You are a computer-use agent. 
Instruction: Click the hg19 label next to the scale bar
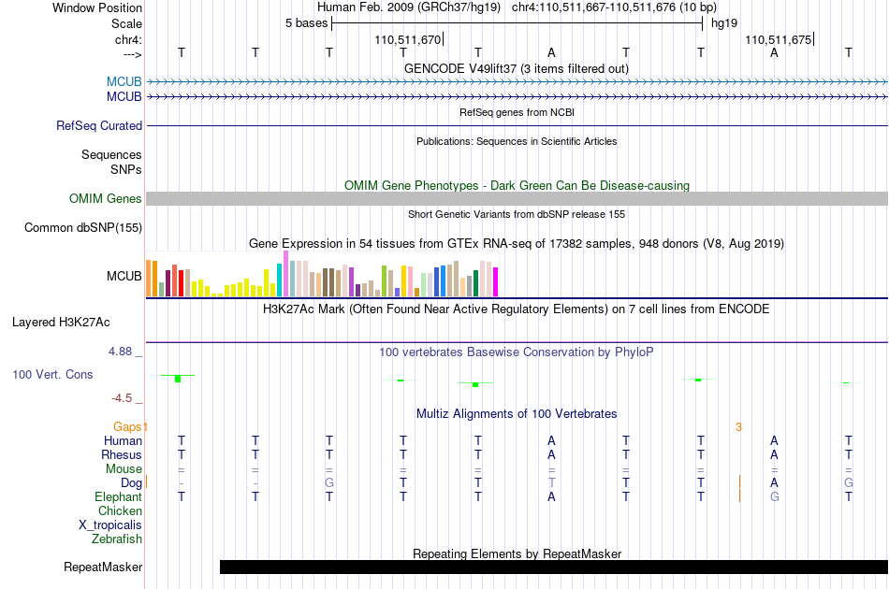[724, 23]
